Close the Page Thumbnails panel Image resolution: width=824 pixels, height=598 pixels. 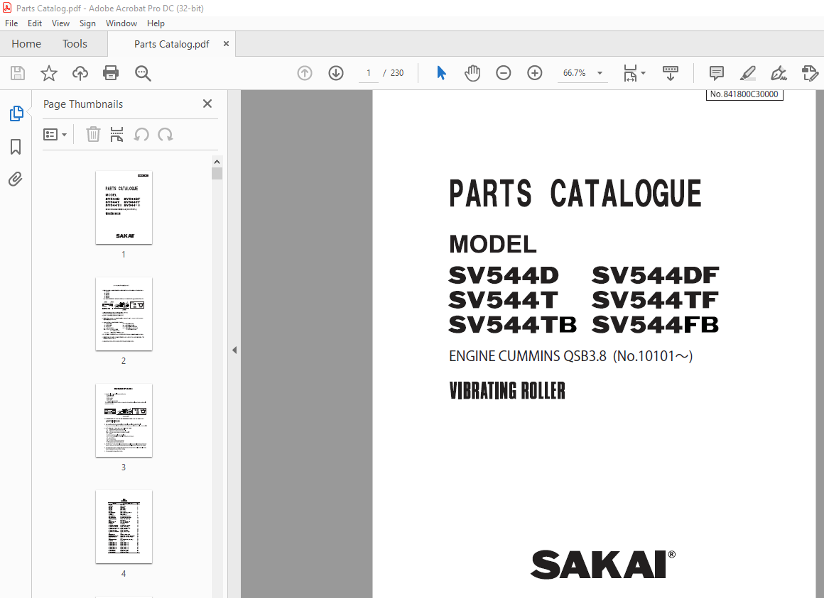pos(207,104)
